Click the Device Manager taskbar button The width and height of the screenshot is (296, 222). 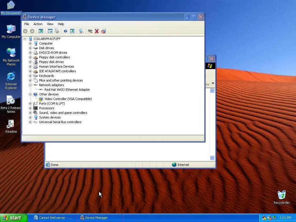(99, 218)
